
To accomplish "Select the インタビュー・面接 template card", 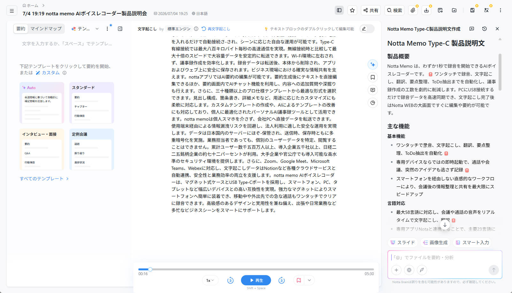I will coord(42,149).
